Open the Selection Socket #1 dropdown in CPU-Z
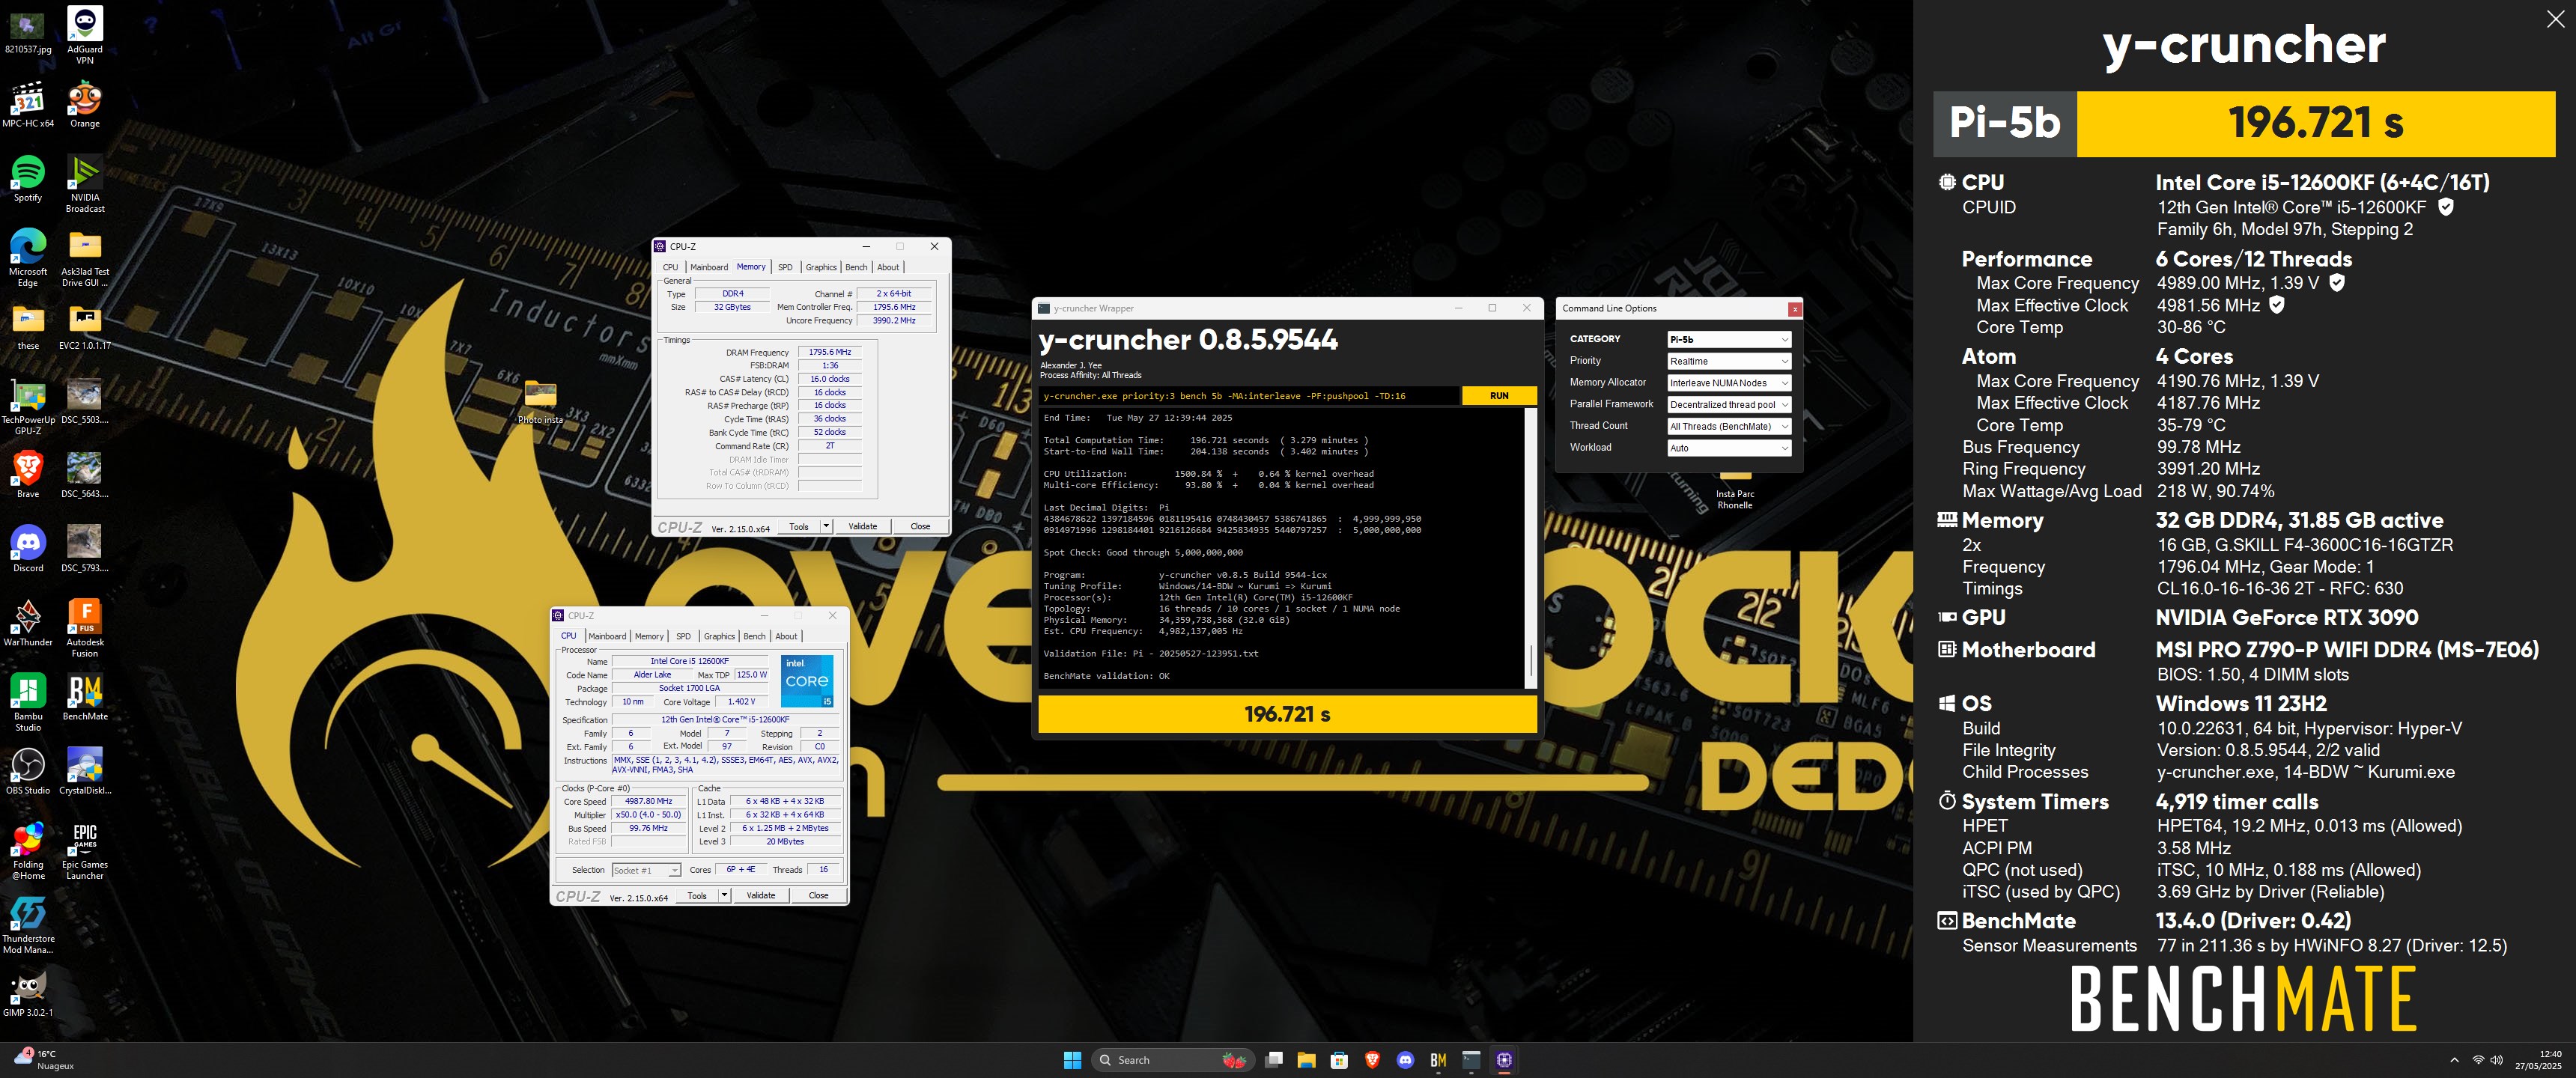2576x1078 pixels. tap(646, 870)
